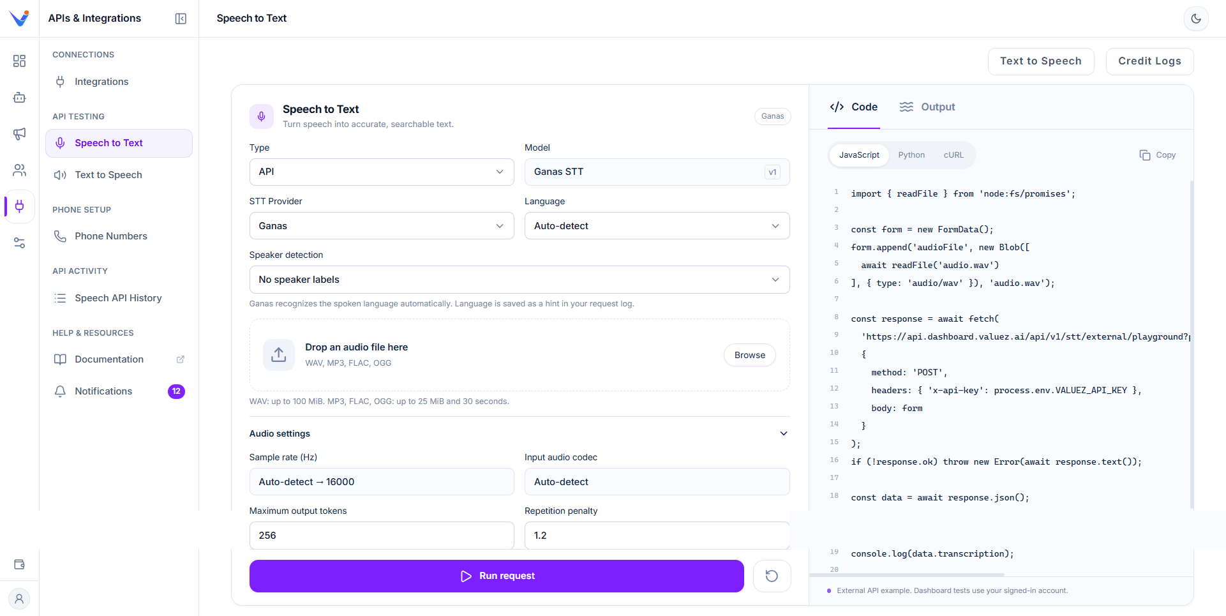Image resolution: width=1226 pixels, height=616 pixels.
Task: Click the Valuez logo icon
Action: point(19,18)
